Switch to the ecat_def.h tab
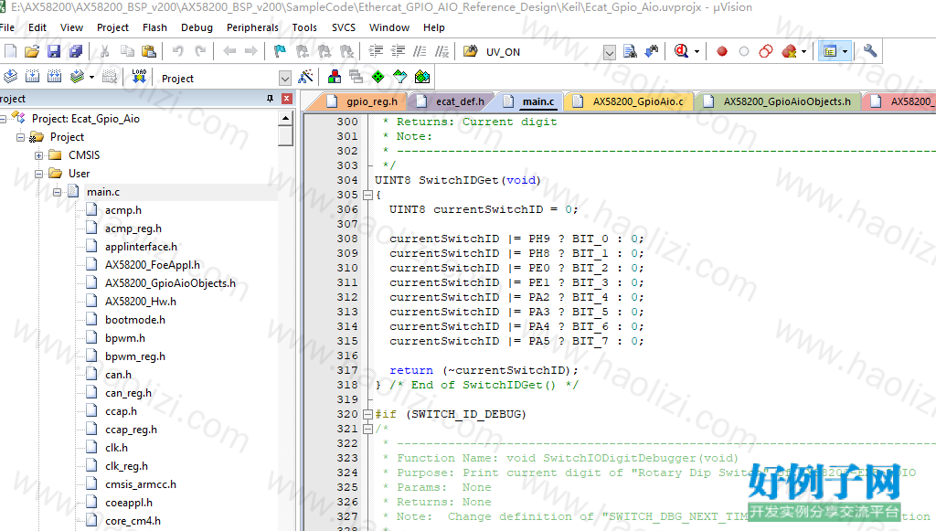Viewport: 936px width, 531px height. point(453,101)
